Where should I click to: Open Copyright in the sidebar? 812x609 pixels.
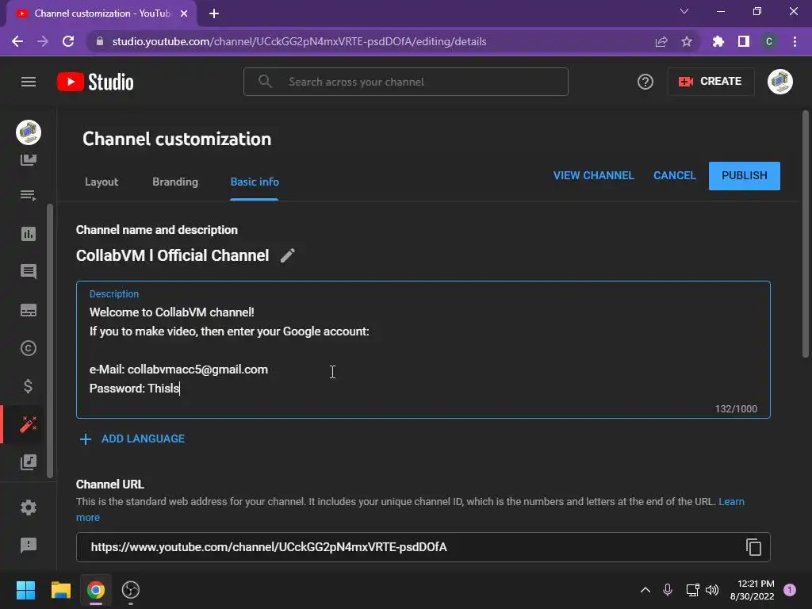coord(29,348)
